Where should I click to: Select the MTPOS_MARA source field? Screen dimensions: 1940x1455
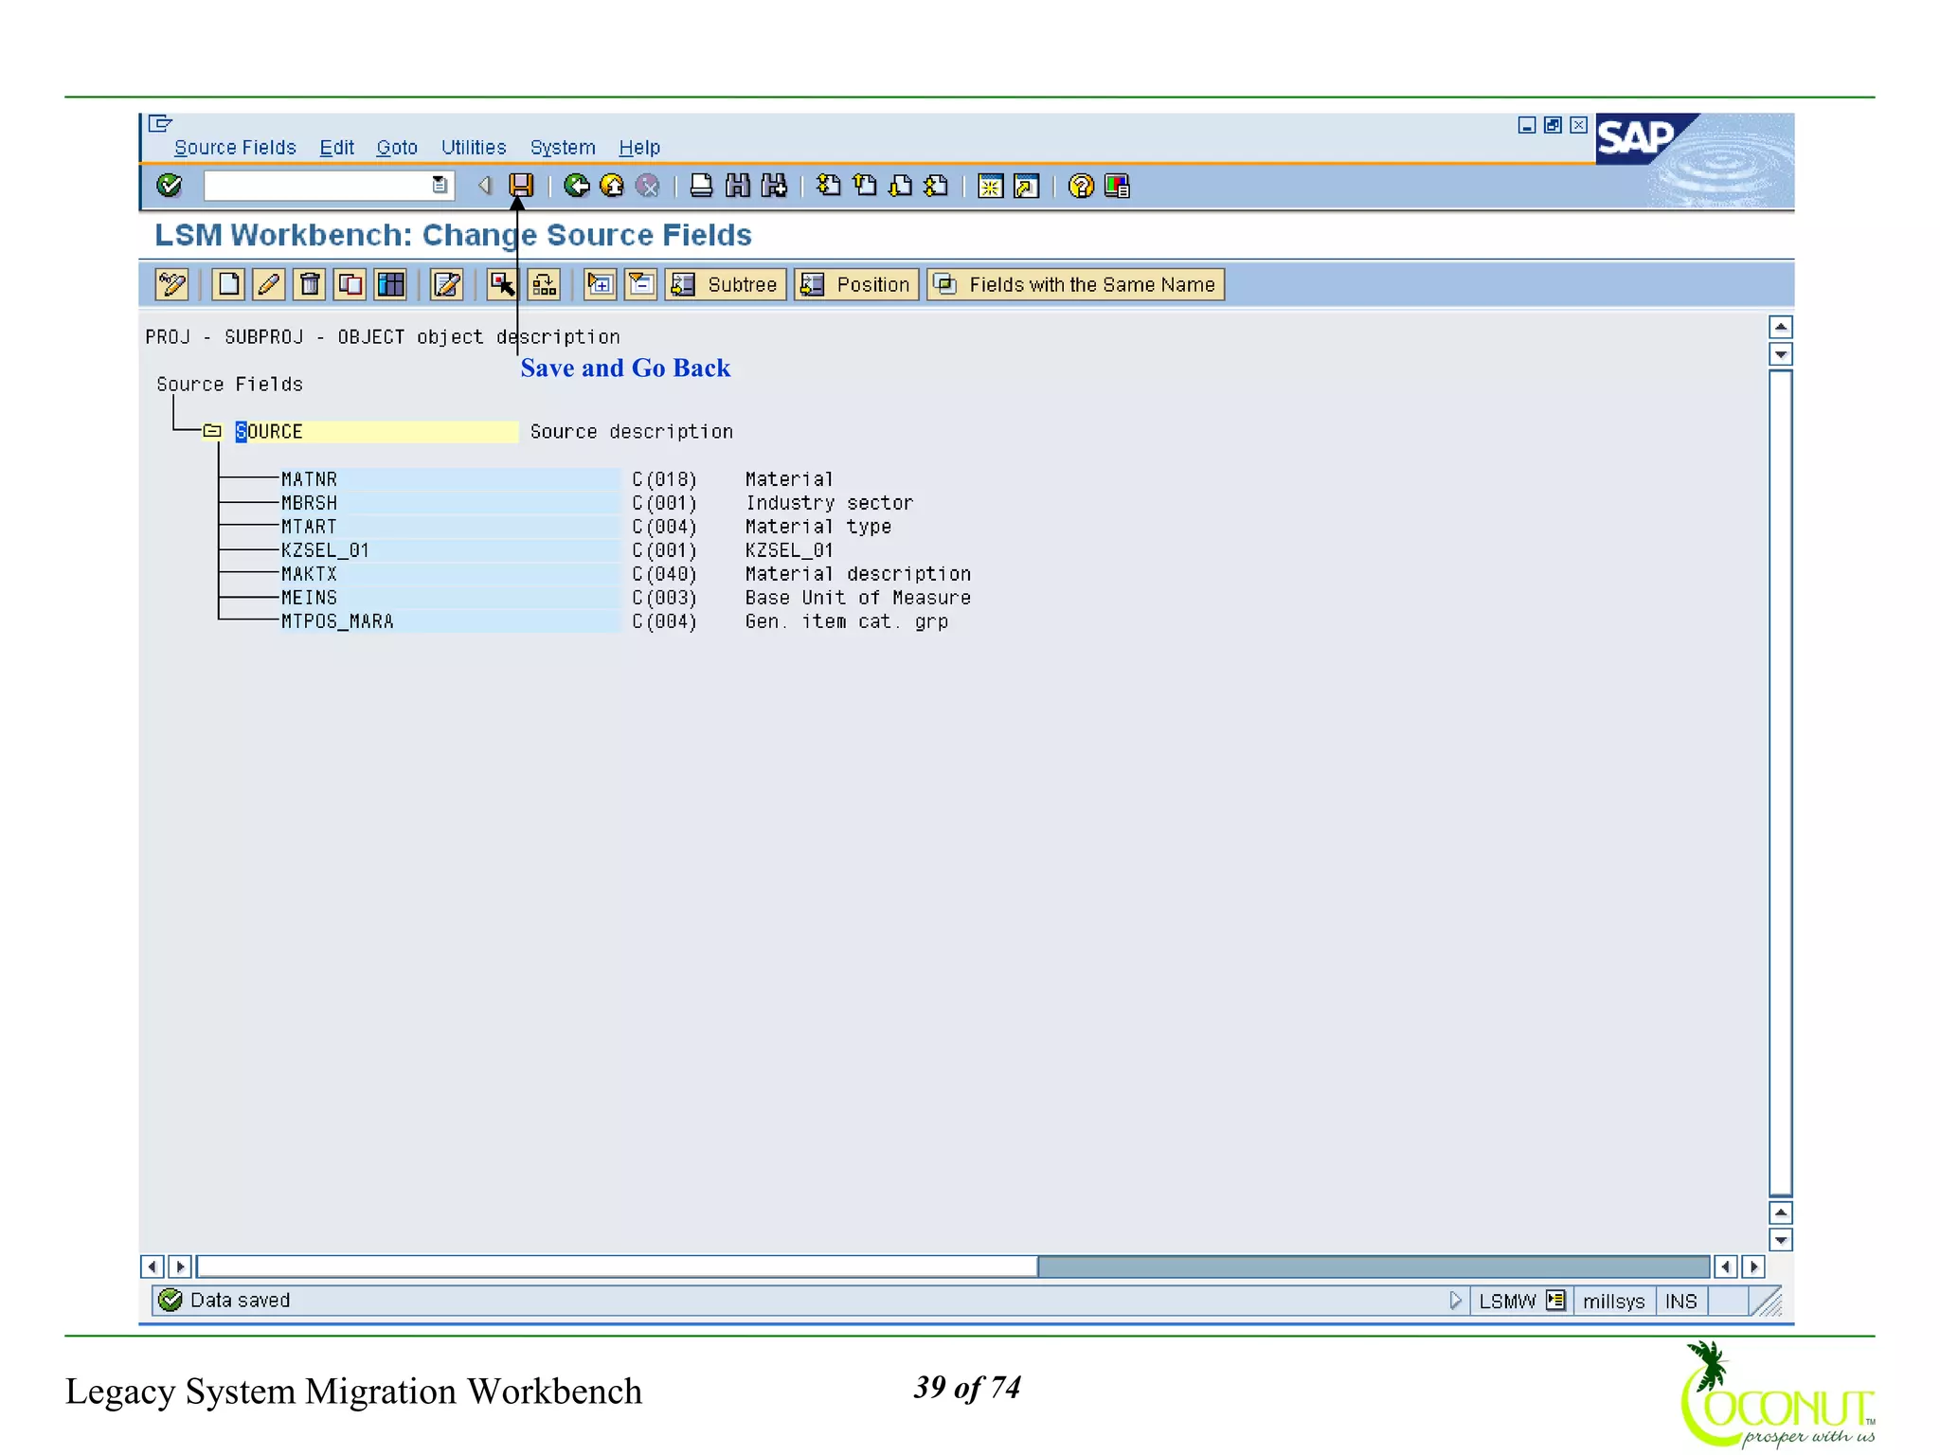point(450,621)
